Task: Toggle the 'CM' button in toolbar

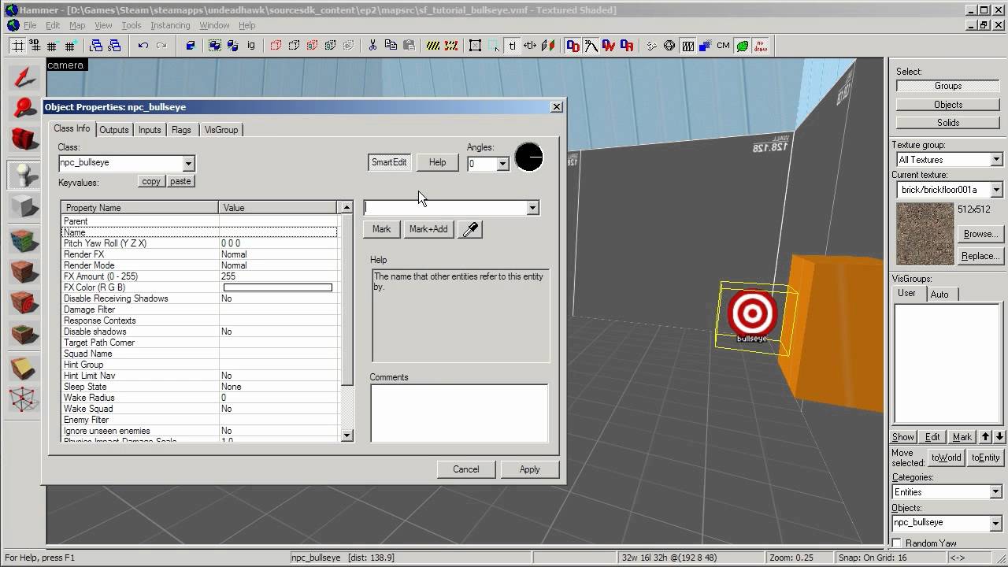Action: (723, 46)
